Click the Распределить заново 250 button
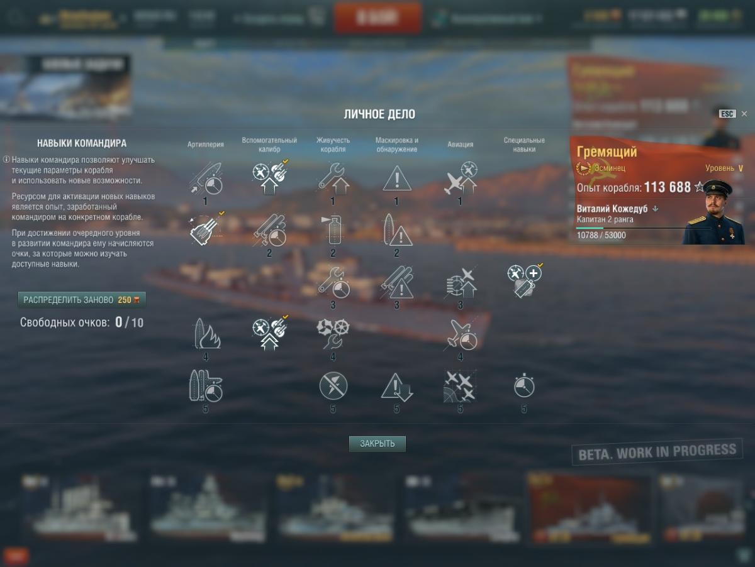The image size is (755, 567). (x=82, y=300)
